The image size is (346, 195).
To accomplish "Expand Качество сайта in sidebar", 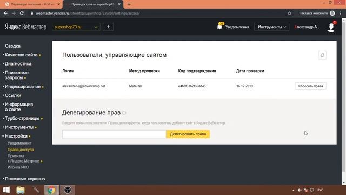I will coord(21,55).
